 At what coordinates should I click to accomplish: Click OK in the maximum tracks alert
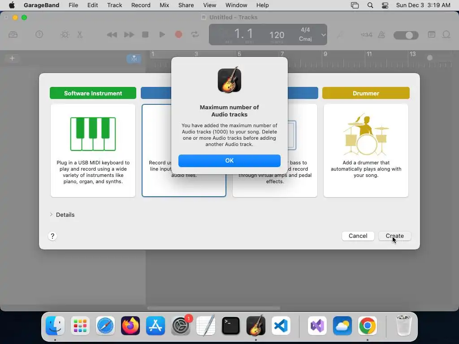[x=229, y=161]
